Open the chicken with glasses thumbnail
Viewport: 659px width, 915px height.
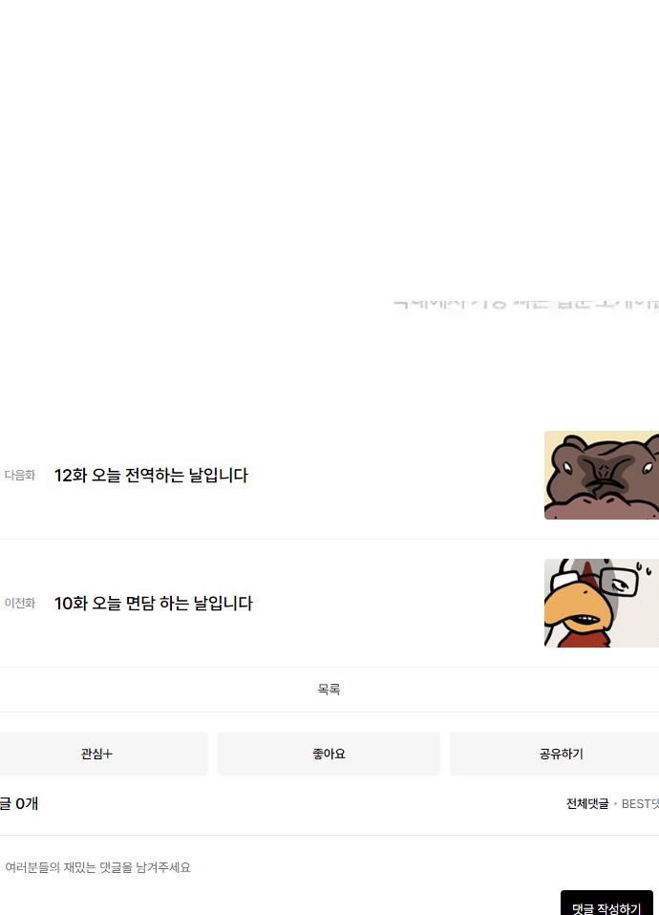pyautogui.click(x=601, y=603)
